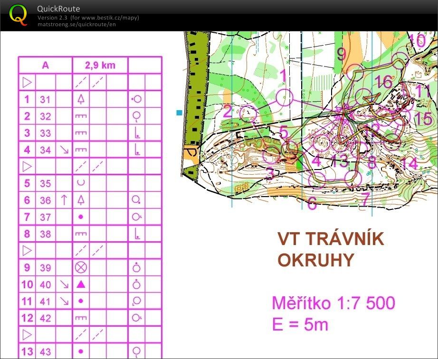
Task: Select the tree symbol in row 6
Action: (x=81, y=200)
